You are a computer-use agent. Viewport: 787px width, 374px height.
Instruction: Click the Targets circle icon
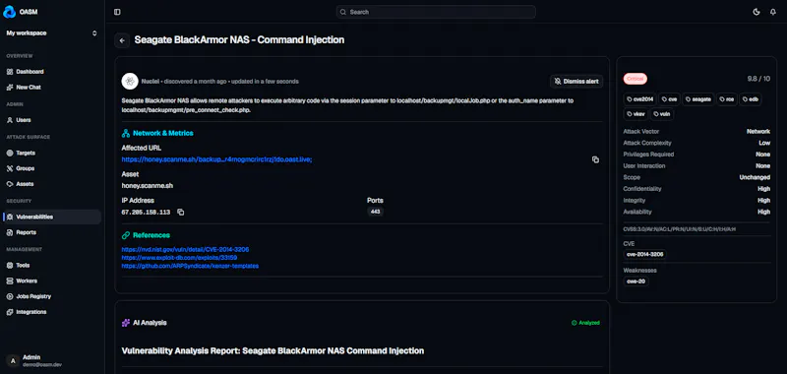(10, 153)
